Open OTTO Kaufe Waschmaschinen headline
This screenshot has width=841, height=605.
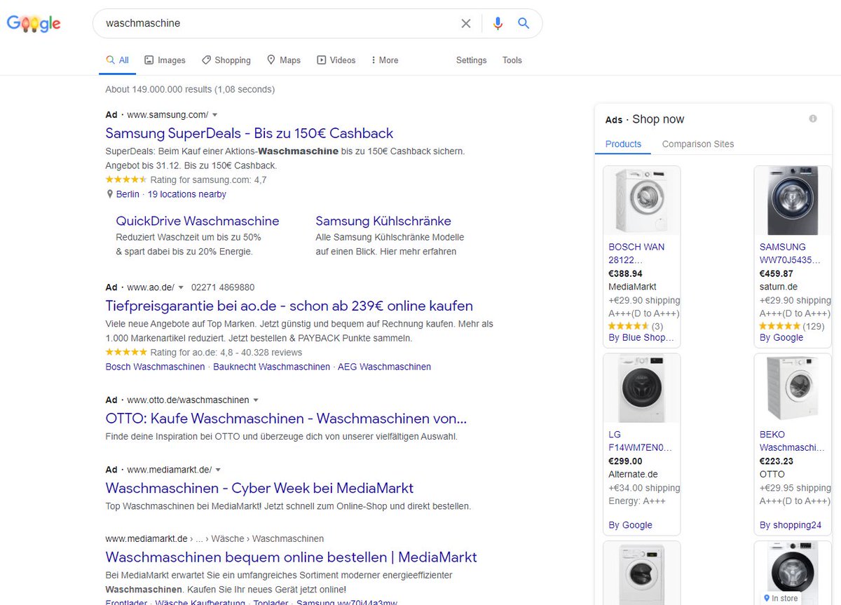(x=286, y=419)
